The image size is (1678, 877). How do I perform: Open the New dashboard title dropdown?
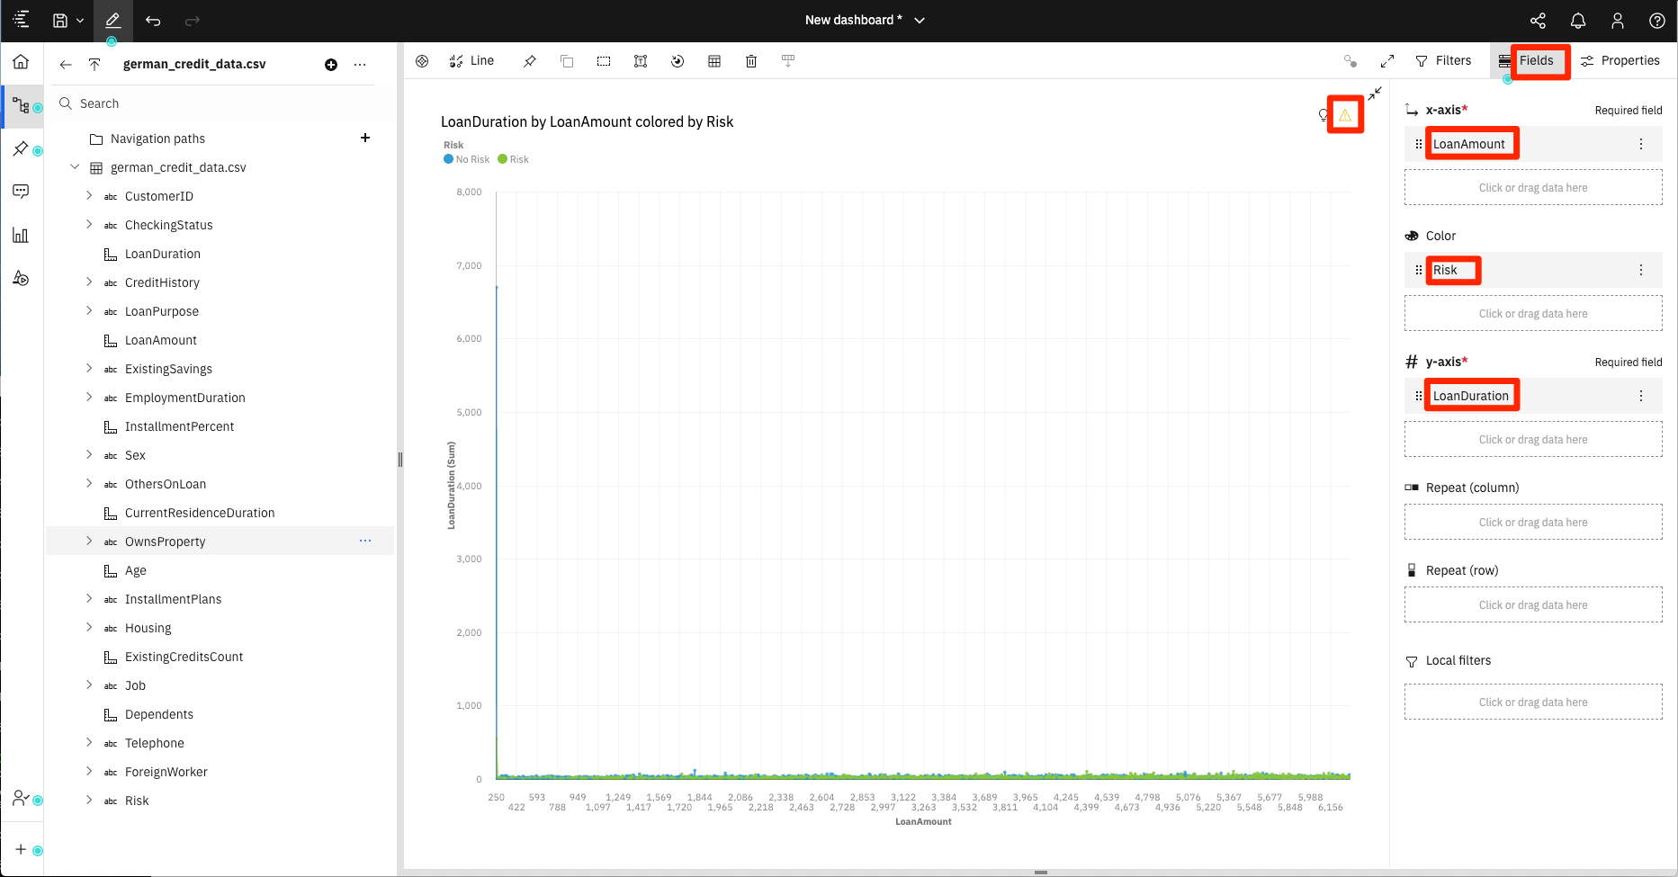tap(920, 21)
